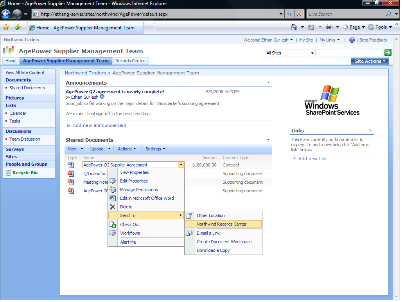This screenshot has height=302, width=404.
Task: Open the Upload dropdown arrow
Action: pyautogui.click(x=110, y=149)
